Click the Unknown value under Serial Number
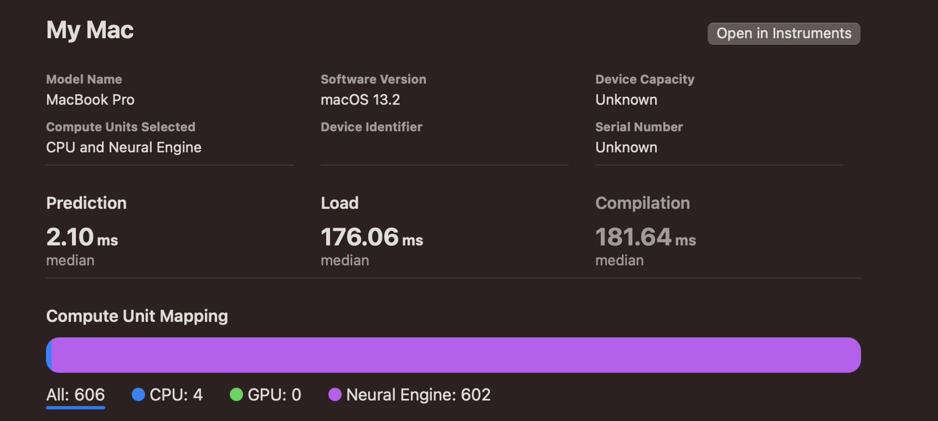The image size is (938, 421). (x=626, y=147)
